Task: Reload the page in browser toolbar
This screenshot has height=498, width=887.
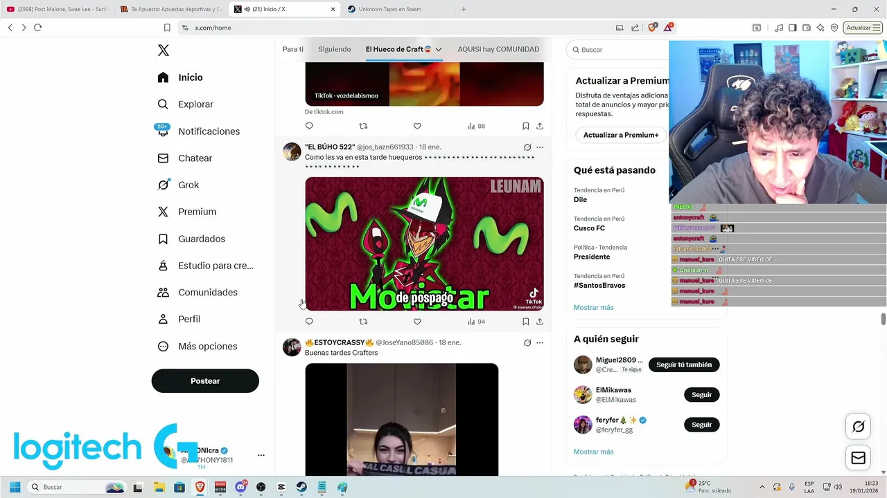Action: [x=37, y=28]
